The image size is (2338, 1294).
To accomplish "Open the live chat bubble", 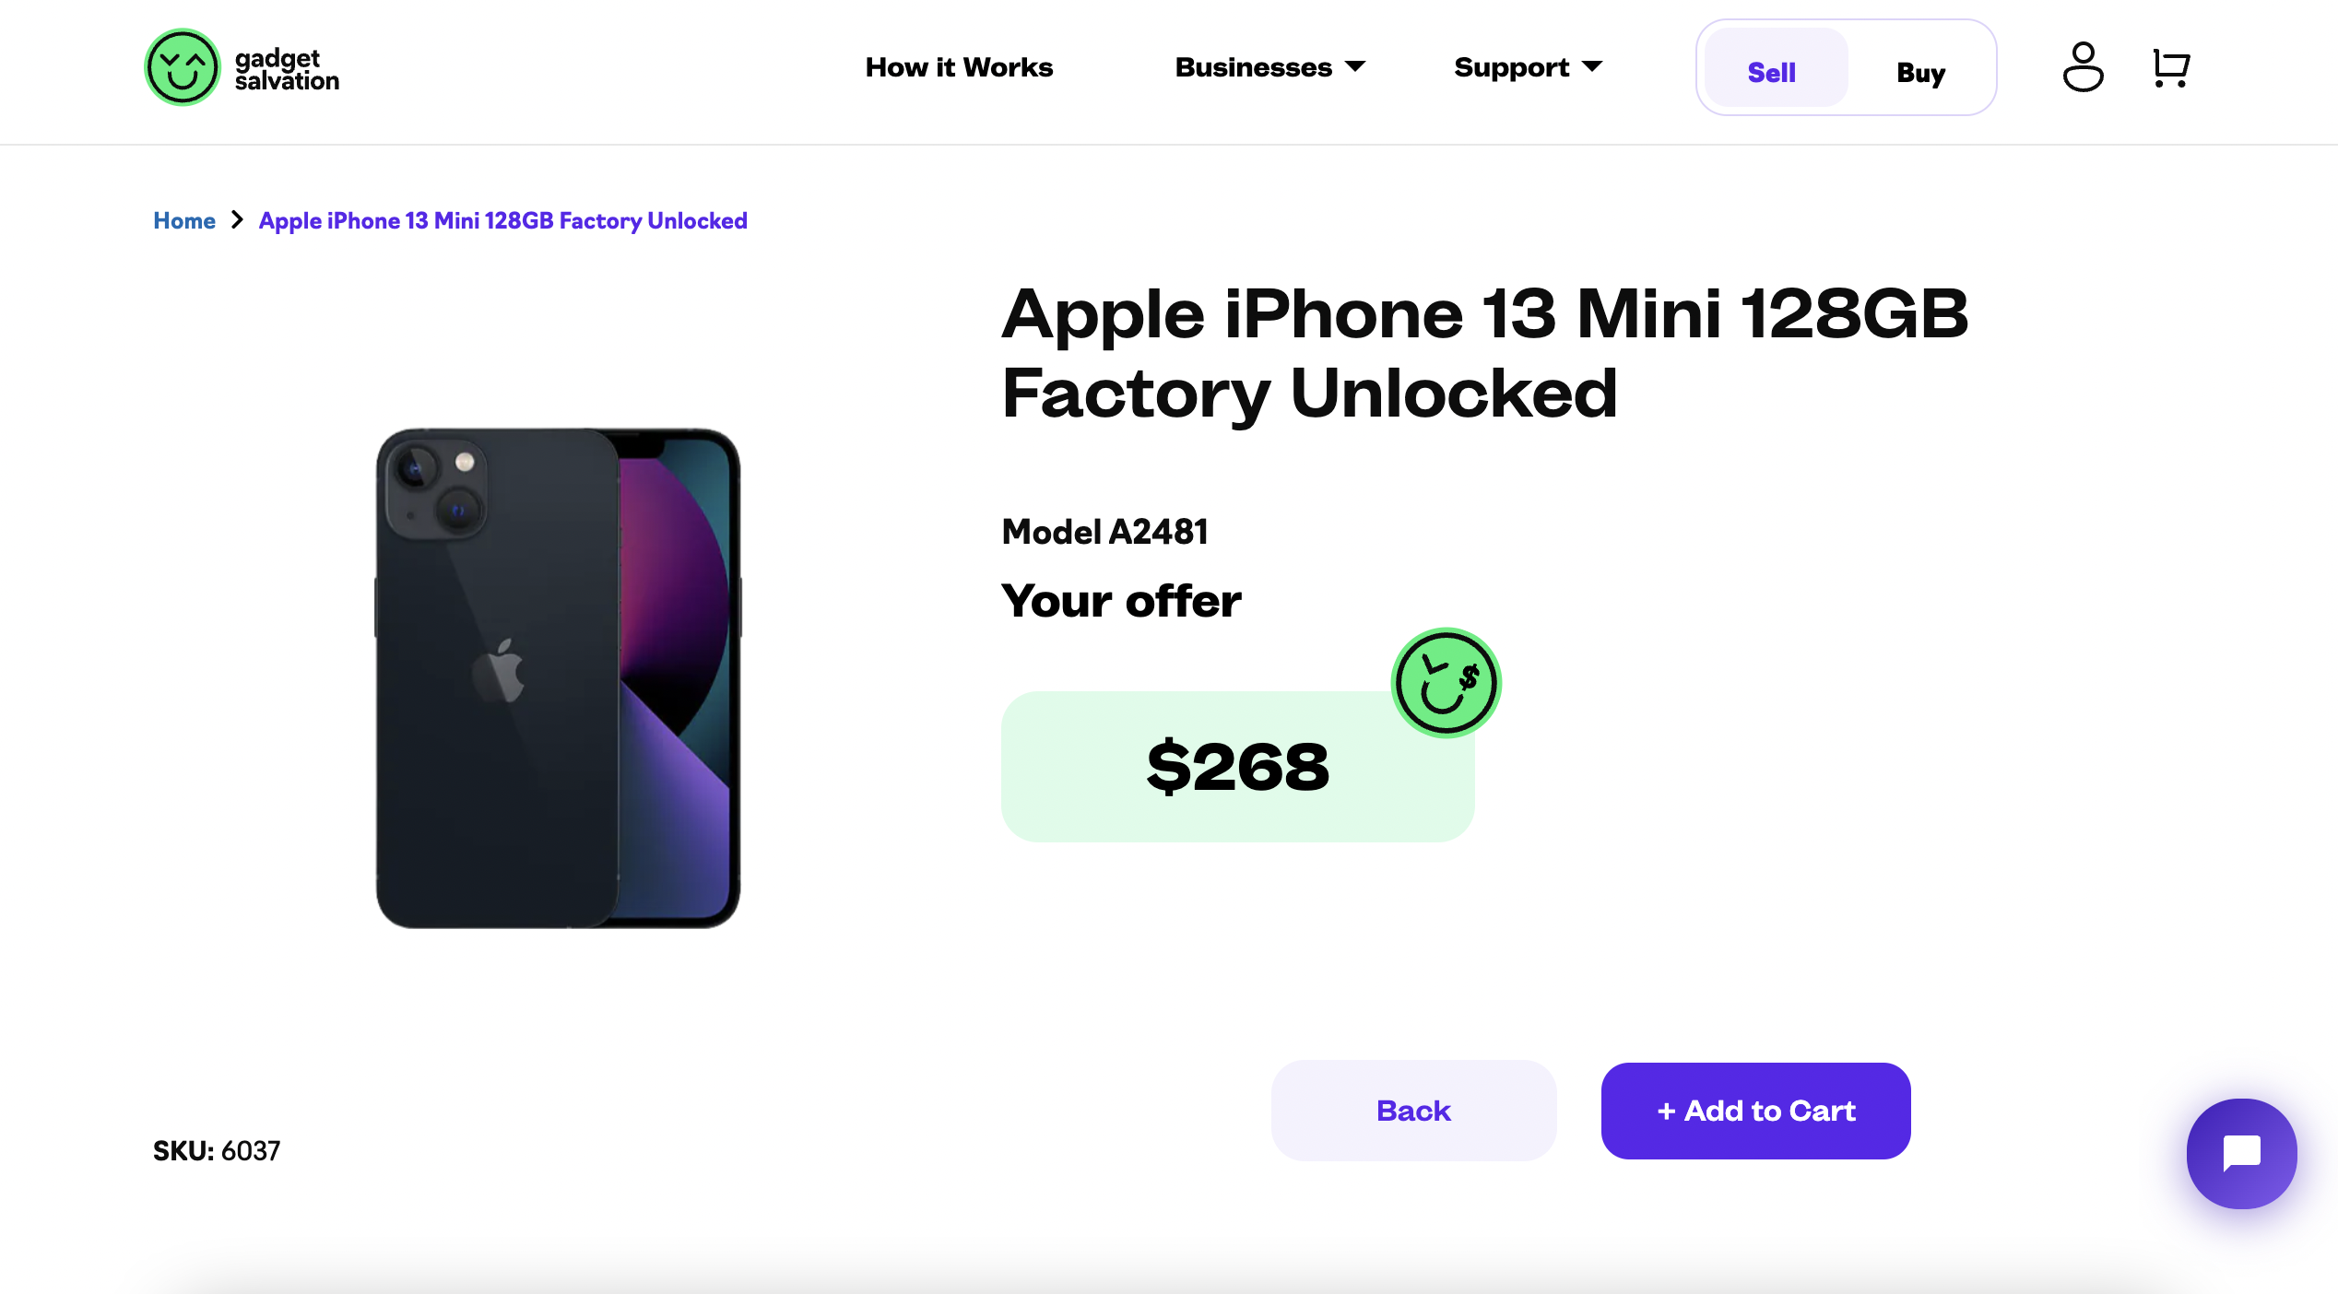I will pos(2241,1153).
